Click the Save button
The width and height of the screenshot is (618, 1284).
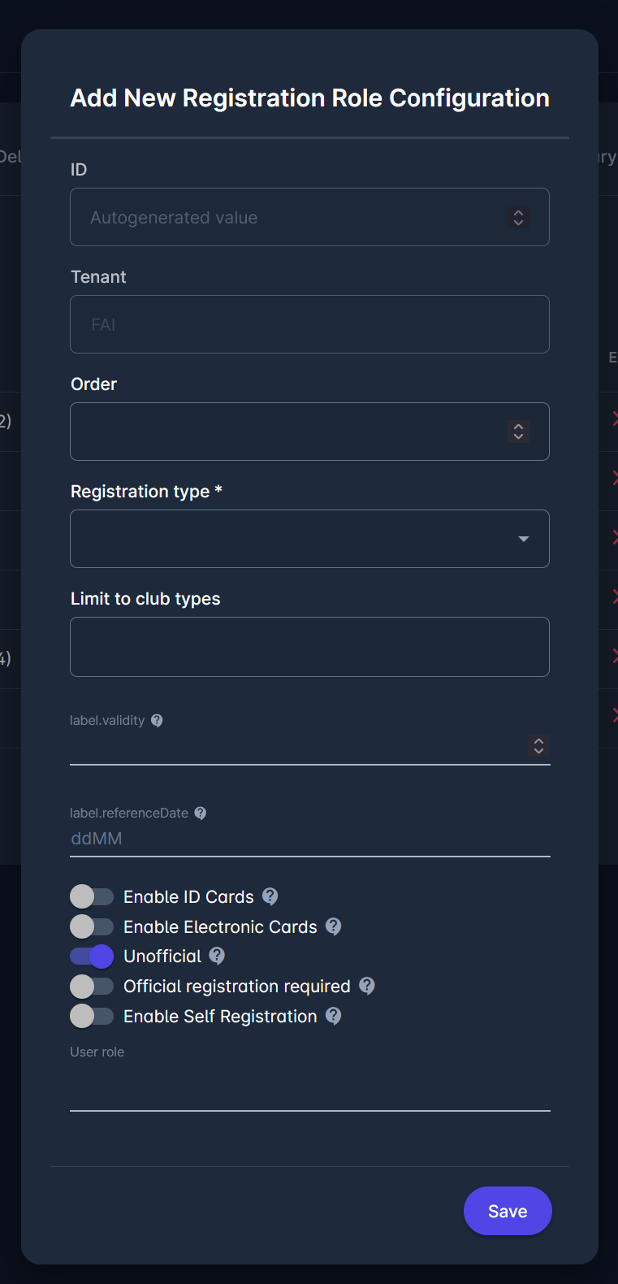pos(507,1210)
